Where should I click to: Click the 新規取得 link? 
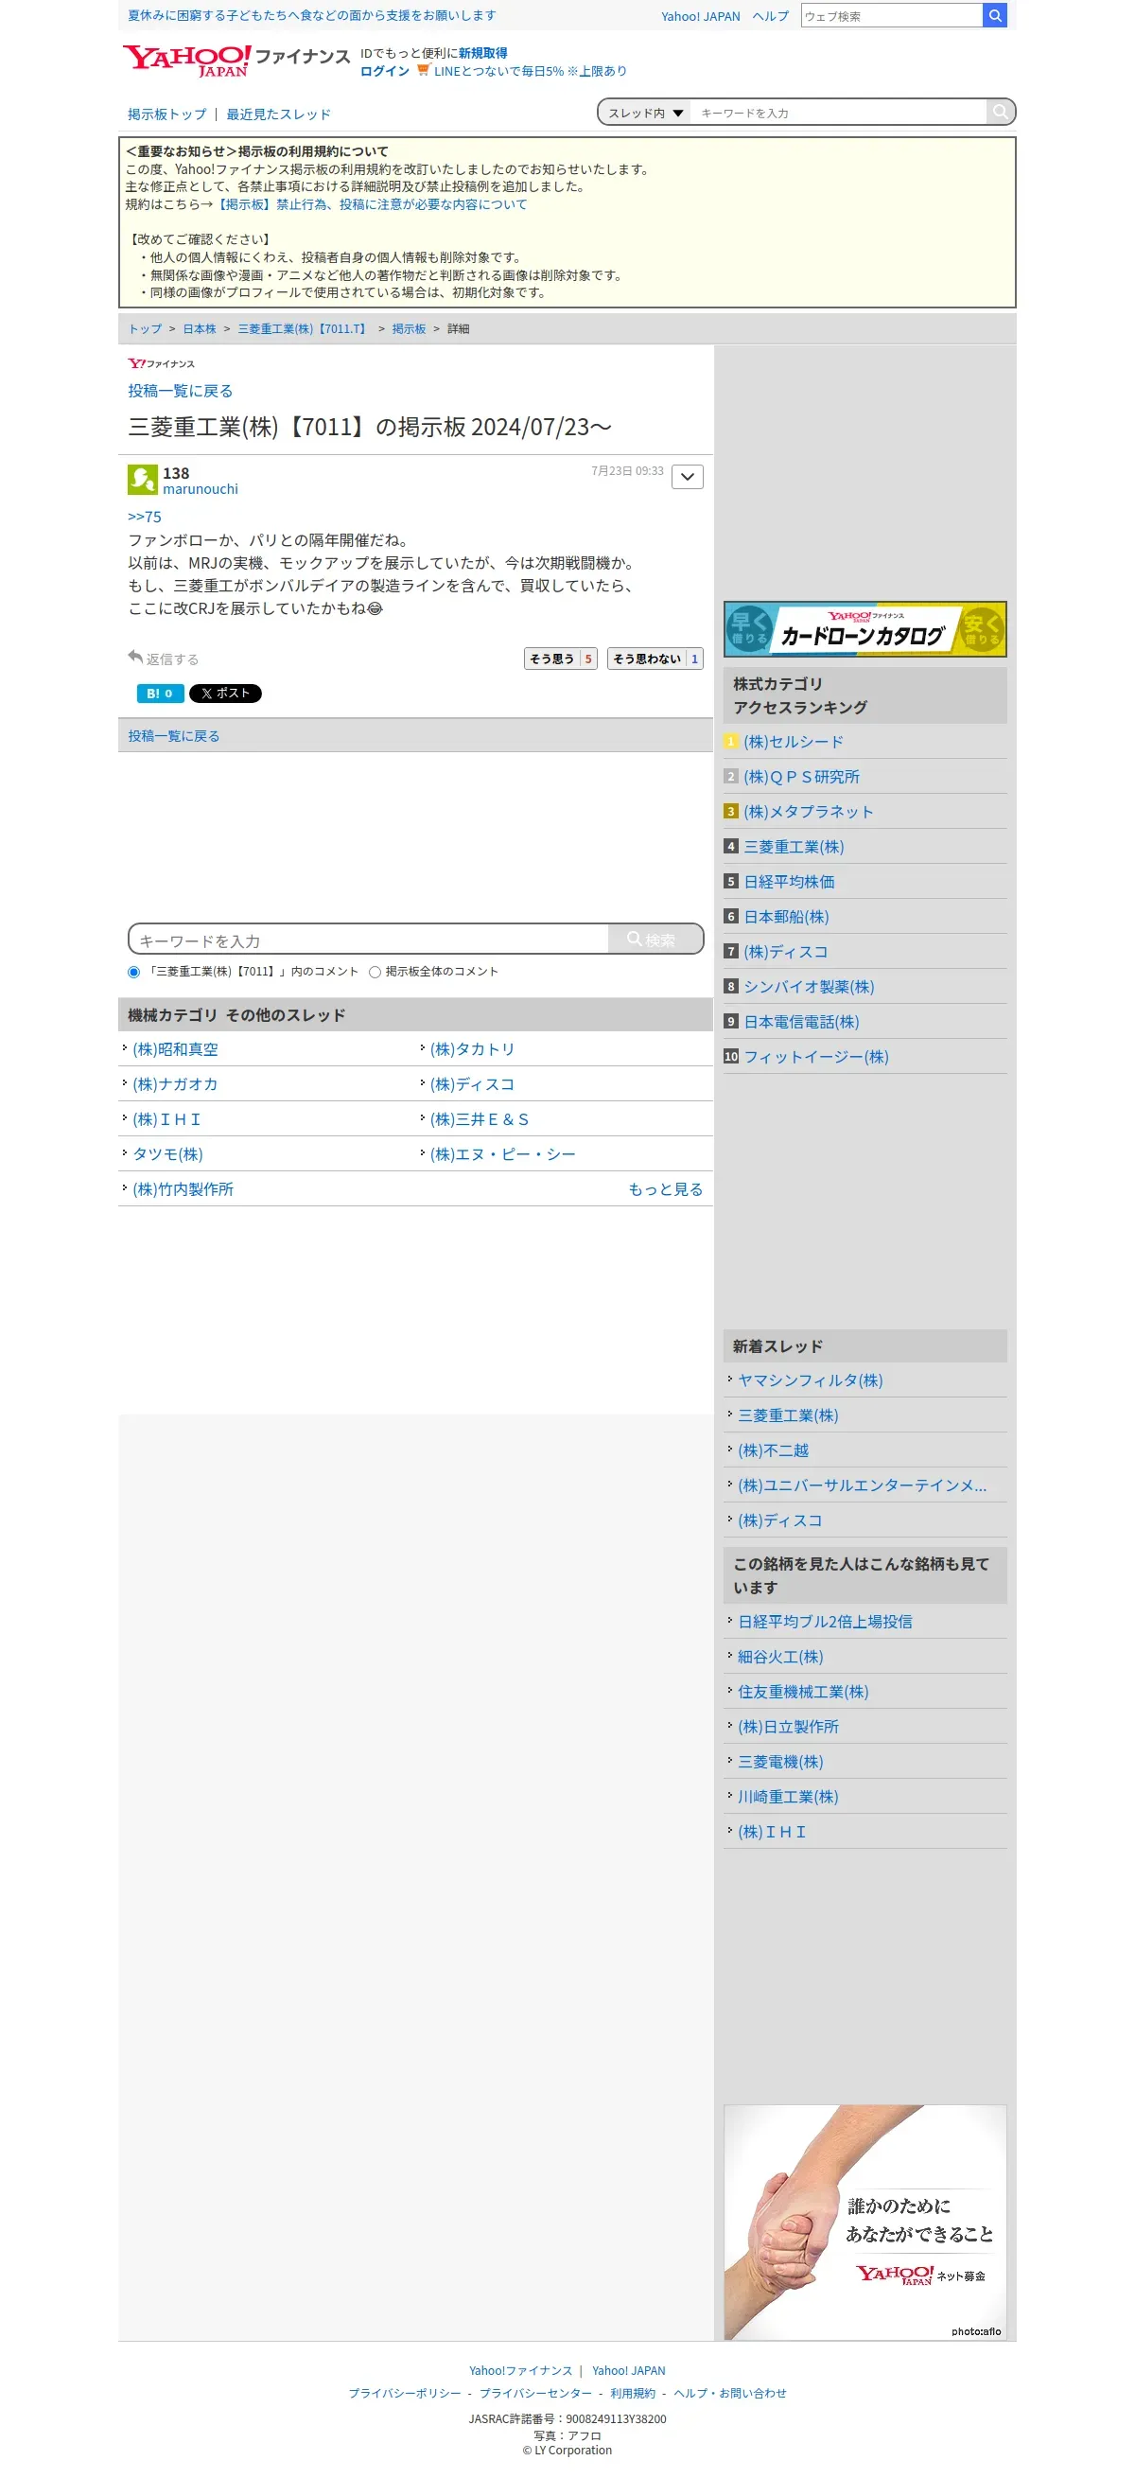click(483, 53)
